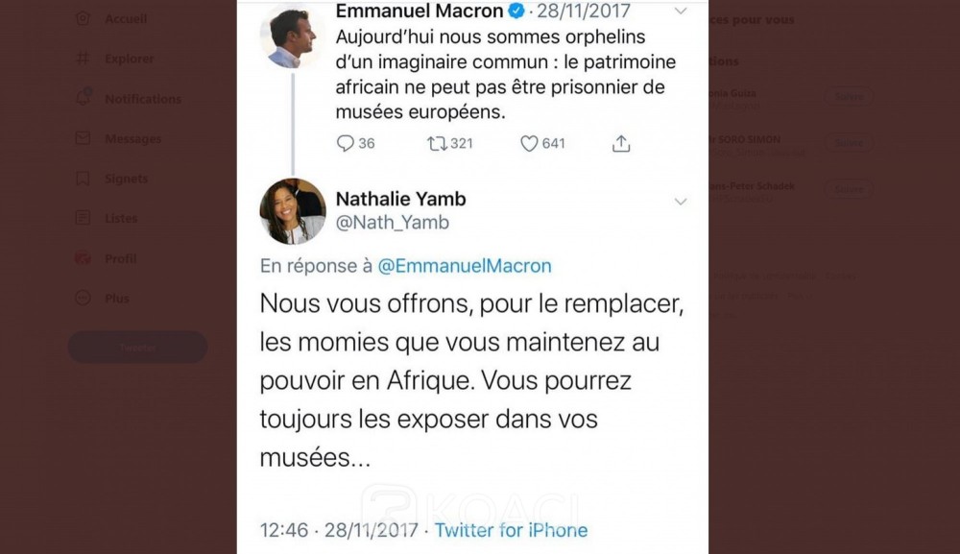The height and width of the screenshot is (554, 960).
Task: Retweet Emmanuel Macron's tweet
Action: tap(438, 144)
